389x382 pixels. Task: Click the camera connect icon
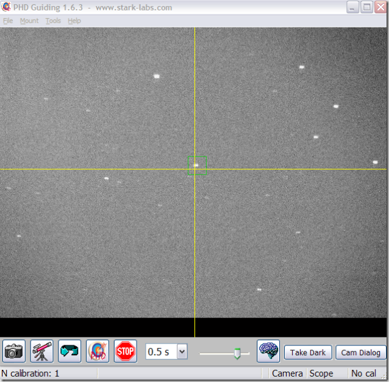[14, 352]
